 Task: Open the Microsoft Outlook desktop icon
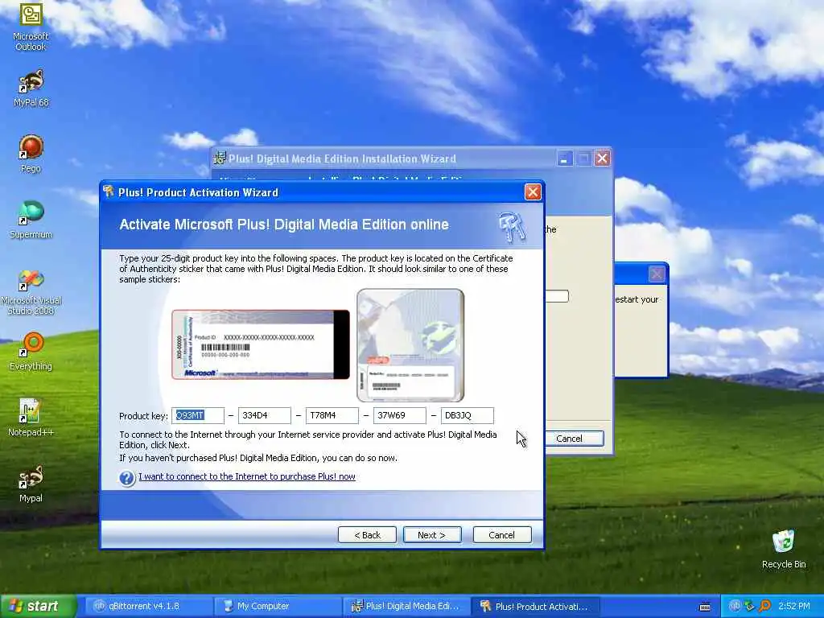pos(31,27)
